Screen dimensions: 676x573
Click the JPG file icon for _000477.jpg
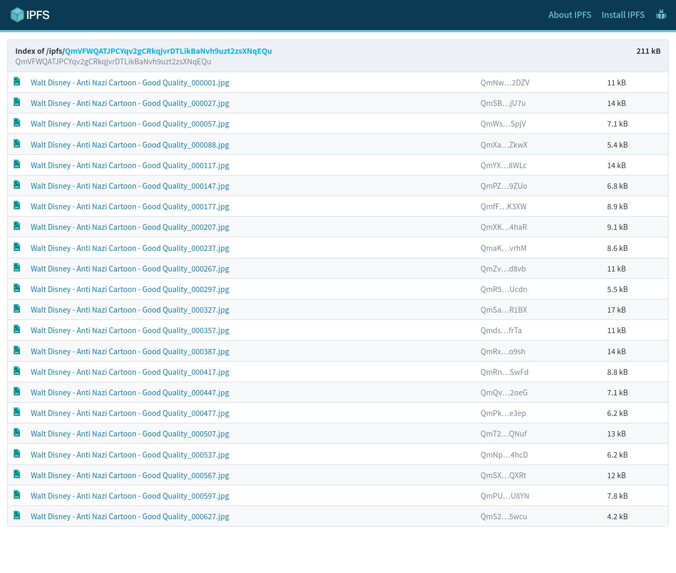click(x=17, y=412)
